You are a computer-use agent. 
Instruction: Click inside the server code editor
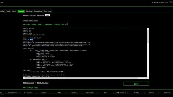click(85, 53)
